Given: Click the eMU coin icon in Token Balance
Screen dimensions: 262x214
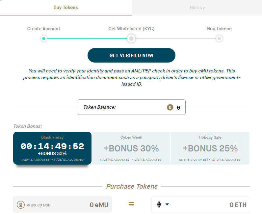Looking at the screenshot, I should [x=170, y=107].
